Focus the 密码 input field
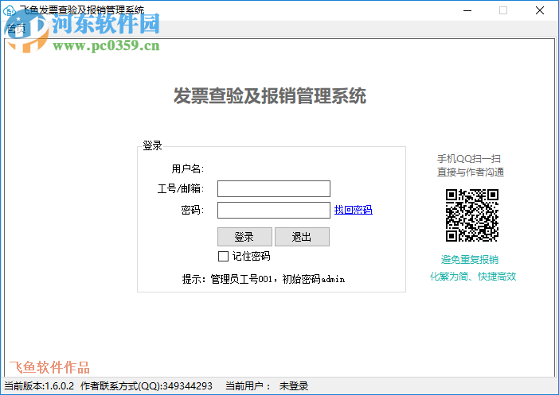559x395 pixels. coord(274,210)
